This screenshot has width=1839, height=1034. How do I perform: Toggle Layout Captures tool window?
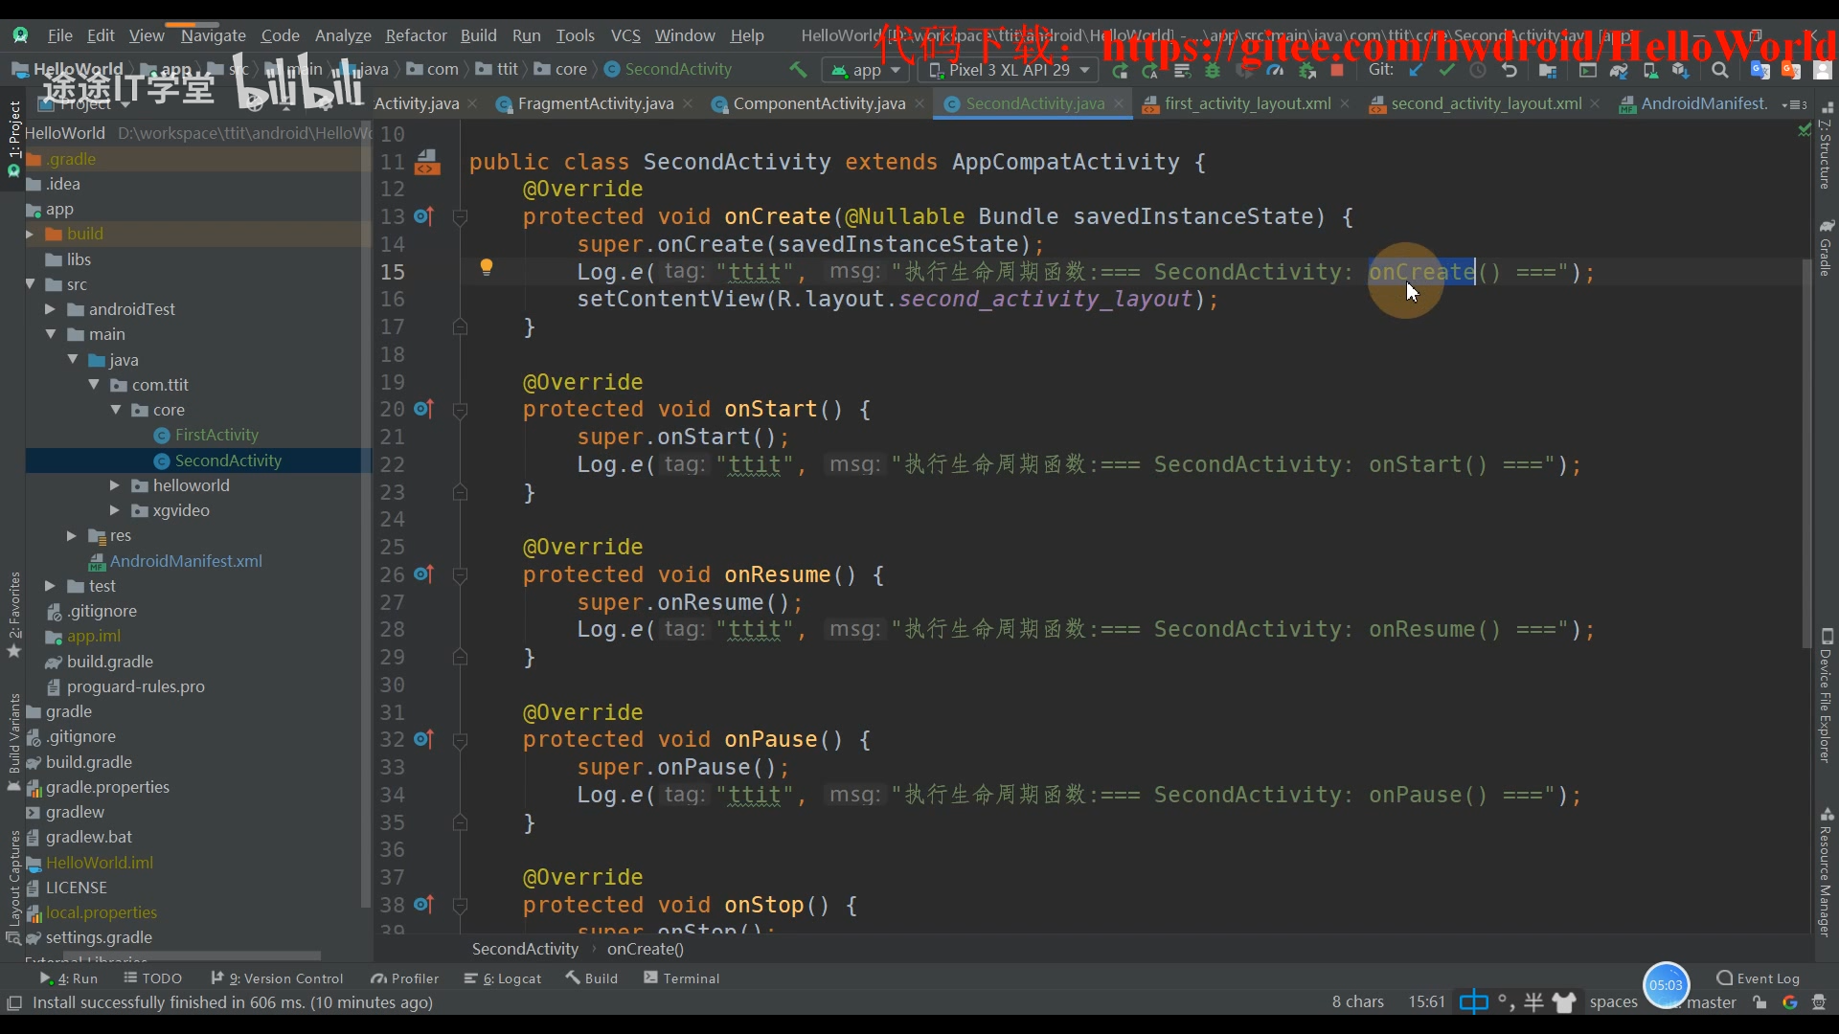(x=13, y=888)
